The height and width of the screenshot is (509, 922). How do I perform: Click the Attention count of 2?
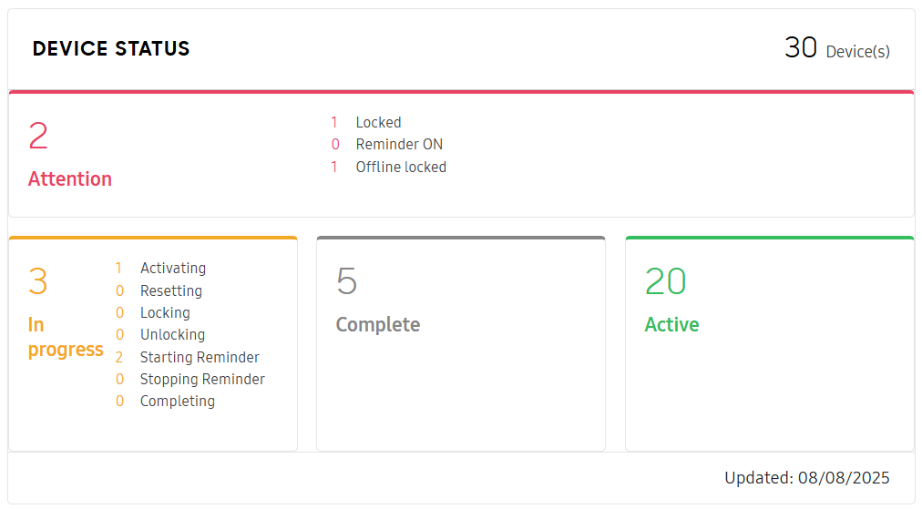(38, 137)
